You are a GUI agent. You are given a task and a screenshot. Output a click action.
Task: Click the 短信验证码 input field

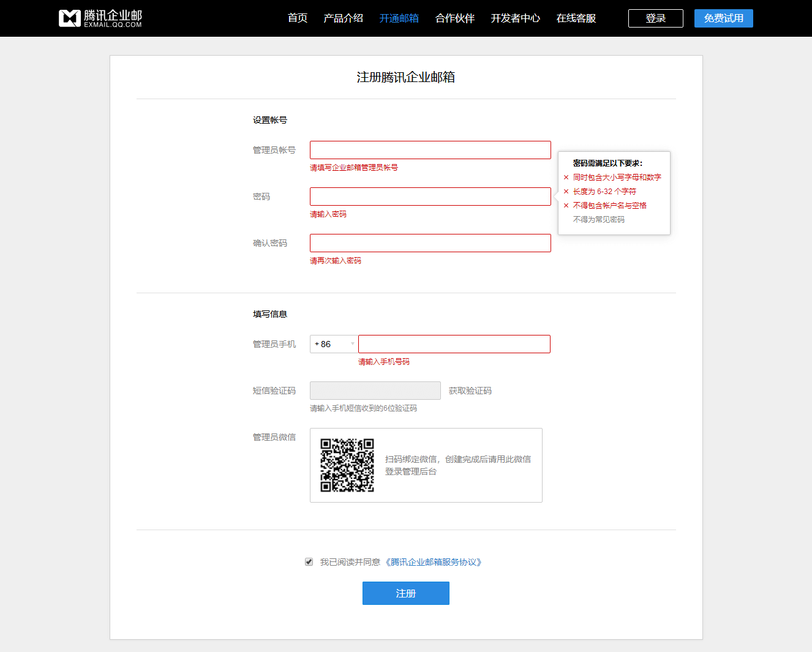click(x=375, y=391)
